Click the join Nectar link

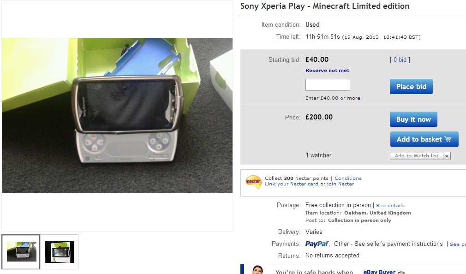tap(341, 184)
